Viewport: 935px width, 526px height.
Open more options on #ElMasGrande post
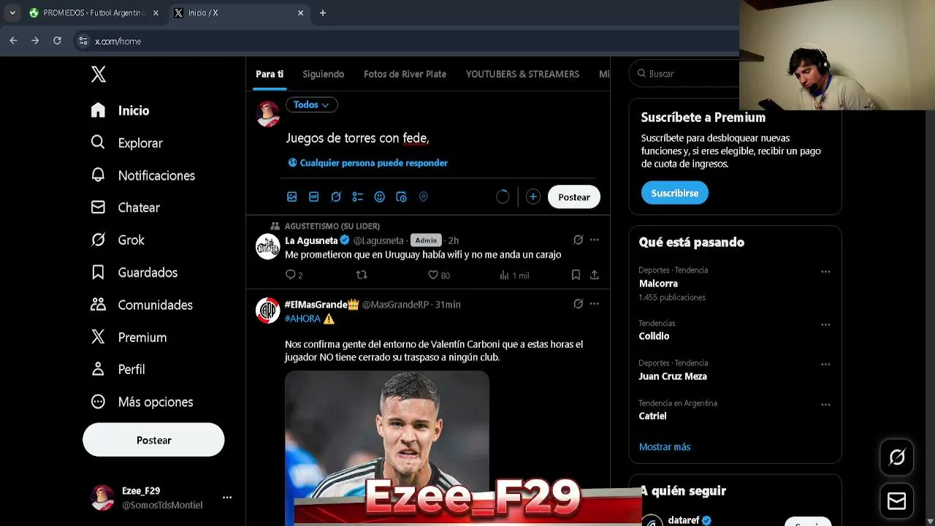(x=595, y=304)
